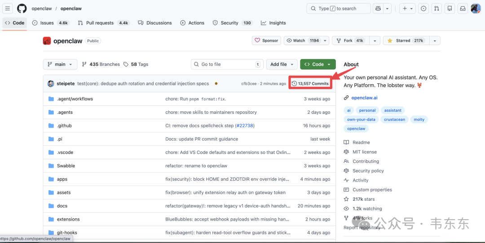Click the openclaw repository logo image

pos(47,41)
